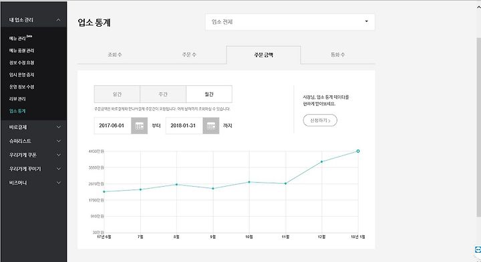Switch to the 주문 수 tab
This screenshot has height=262, width=481.
[189, 55]
